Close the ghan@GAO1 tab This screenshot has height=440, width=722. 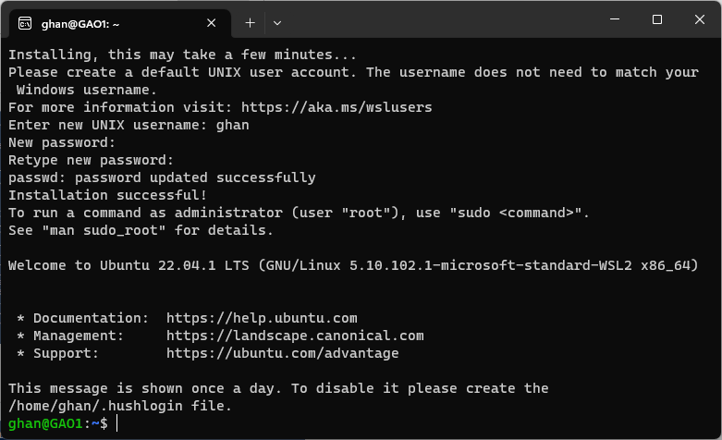coord(212,22)
